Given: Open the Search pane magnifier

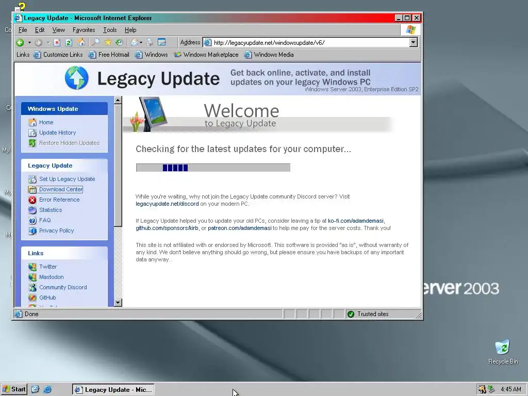Looking at the screenshot, I should pyautogui.click(x=96, y=42).
